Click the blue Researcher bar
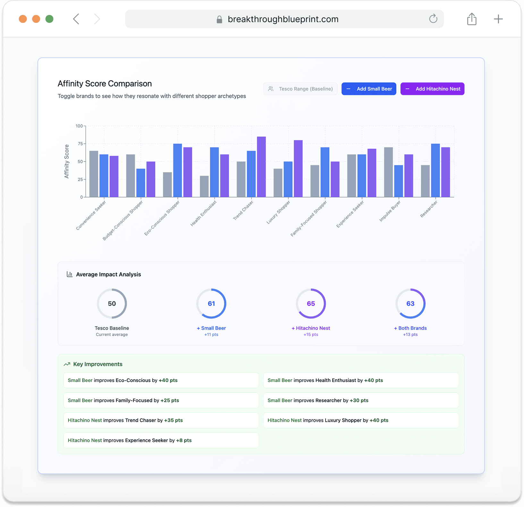This screenshot has width=524, height=507. (x=435, y=170)
